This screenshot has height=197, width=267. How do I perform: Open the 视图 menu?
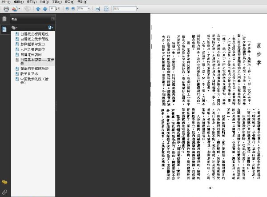[x=32, y=2]
